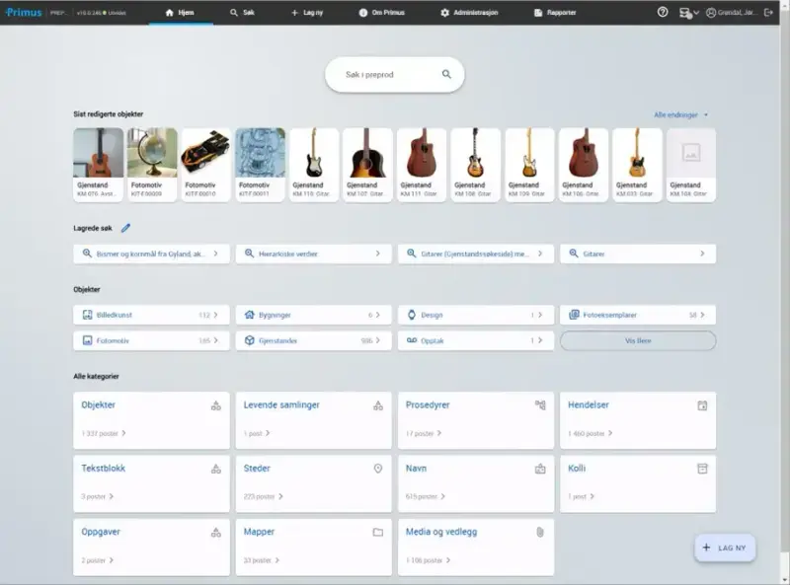
Task: Click the archive box icon on Kolli
Action: [702, 469]
